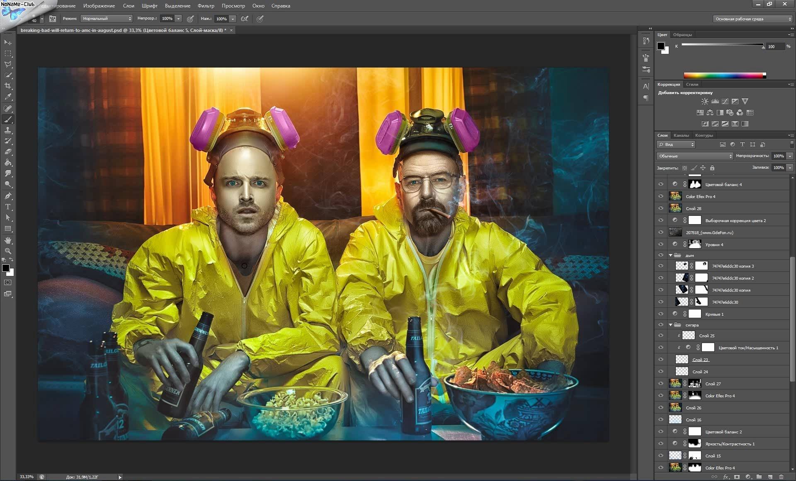This screenshot has width=796, height=481.
Task: Open the Фильтр menu
Action: (206, 6)
